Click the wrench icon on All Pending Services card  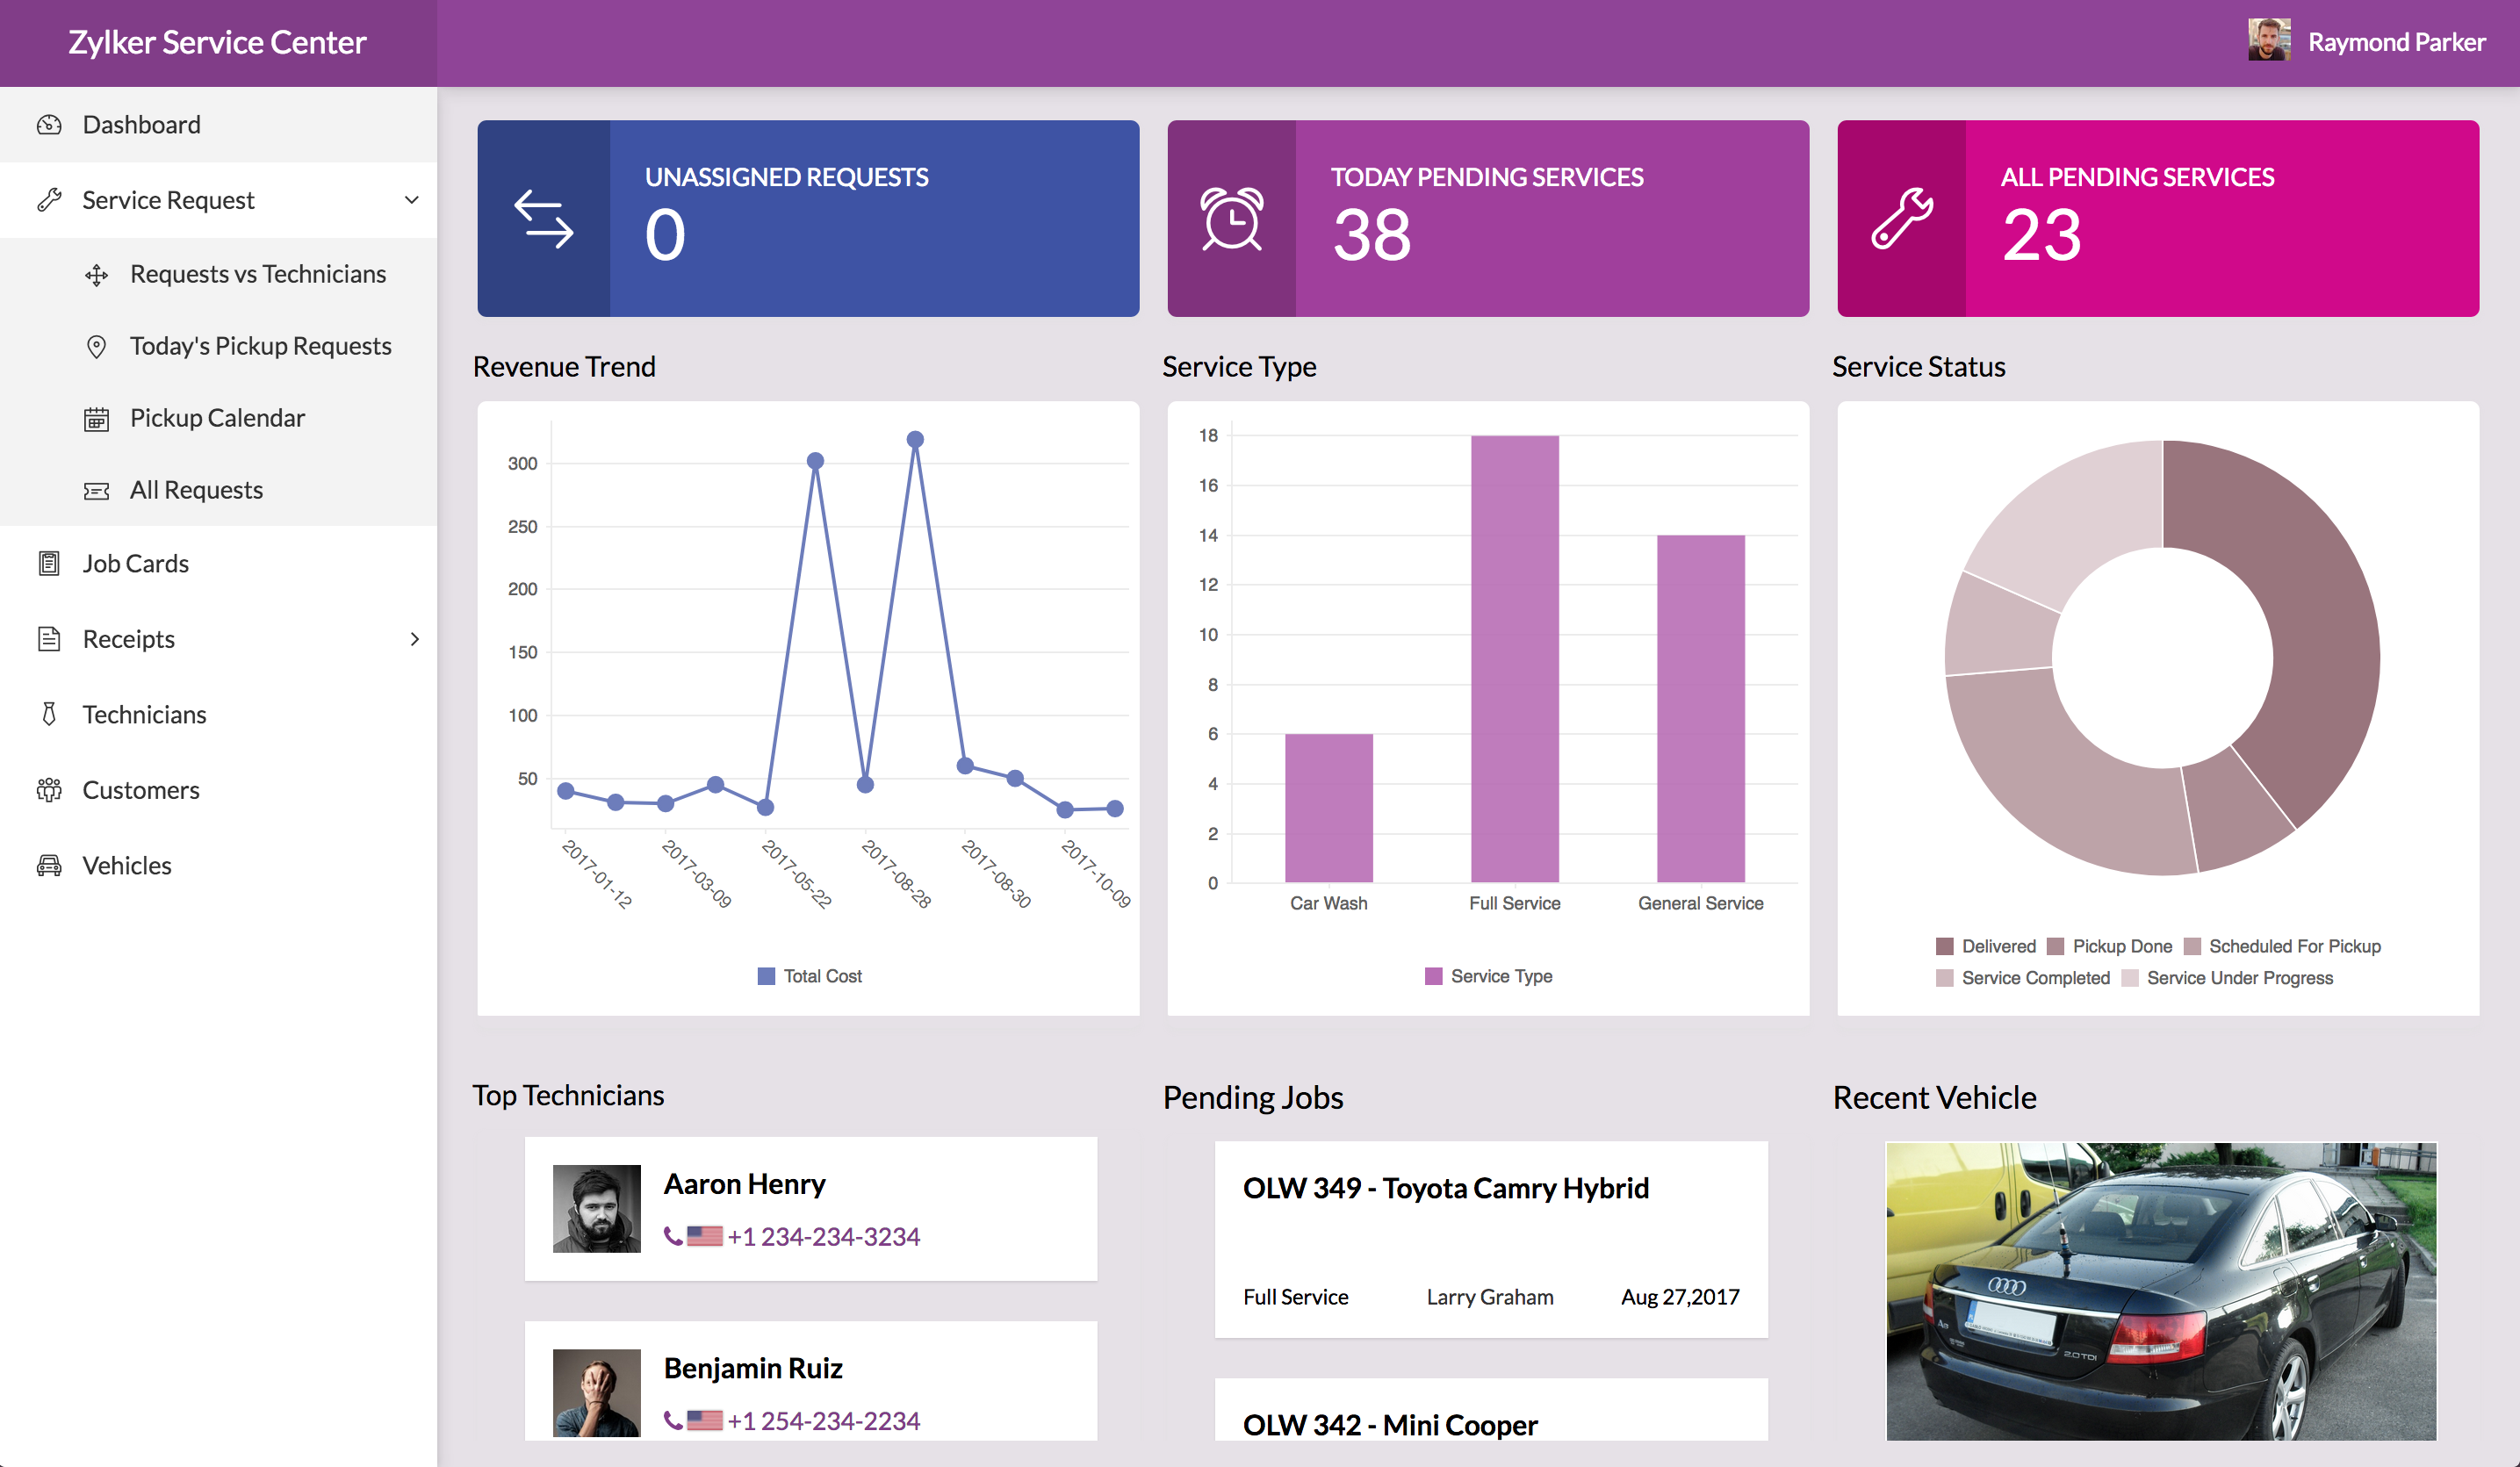(1901, 219)
